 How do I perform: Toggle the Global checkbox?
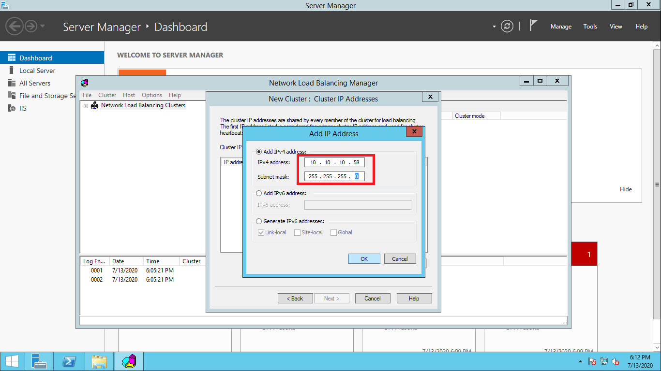(x=333, y=232)
